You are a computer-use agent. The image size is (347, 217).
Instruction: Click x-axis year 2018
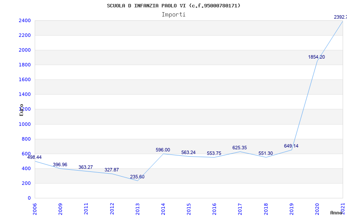click(266, 209)
